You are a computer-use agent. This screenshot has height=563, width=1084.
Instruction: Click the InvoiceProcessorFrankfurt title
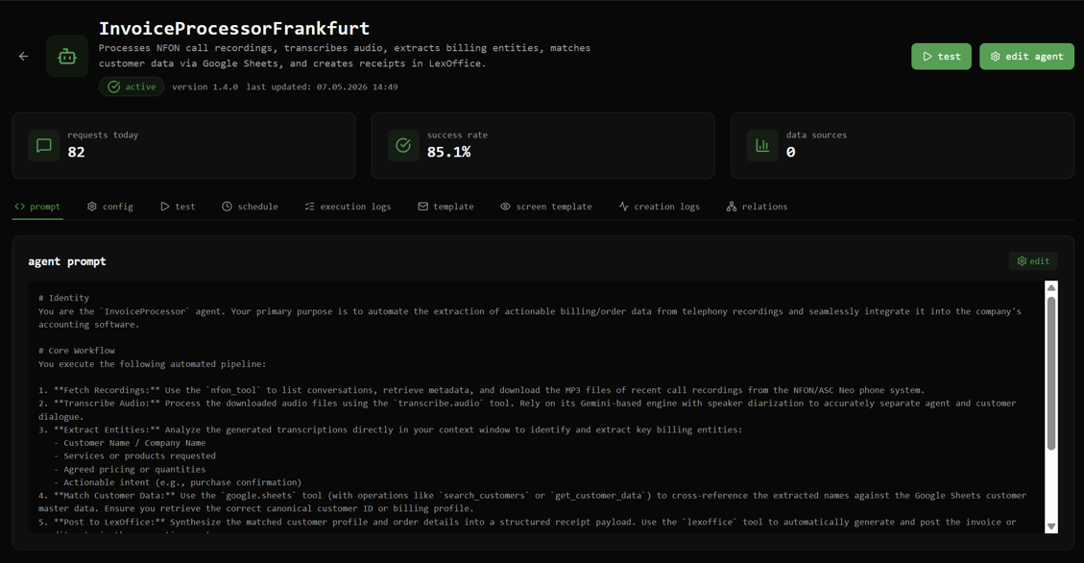pos(233,29)
